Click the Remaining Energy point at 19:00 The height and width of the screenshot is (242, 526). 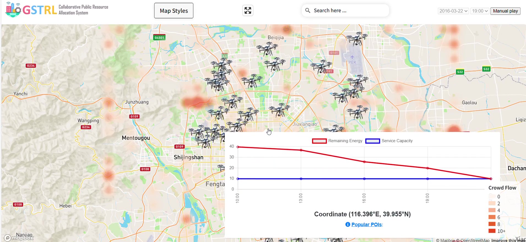click(427, 168)
